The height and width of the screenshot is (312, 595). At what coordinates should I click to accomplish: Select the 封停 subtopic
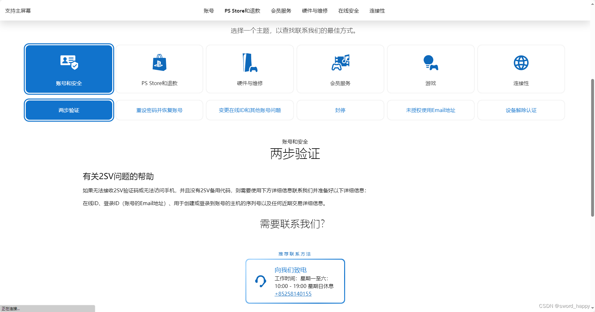tap(340, 110)
